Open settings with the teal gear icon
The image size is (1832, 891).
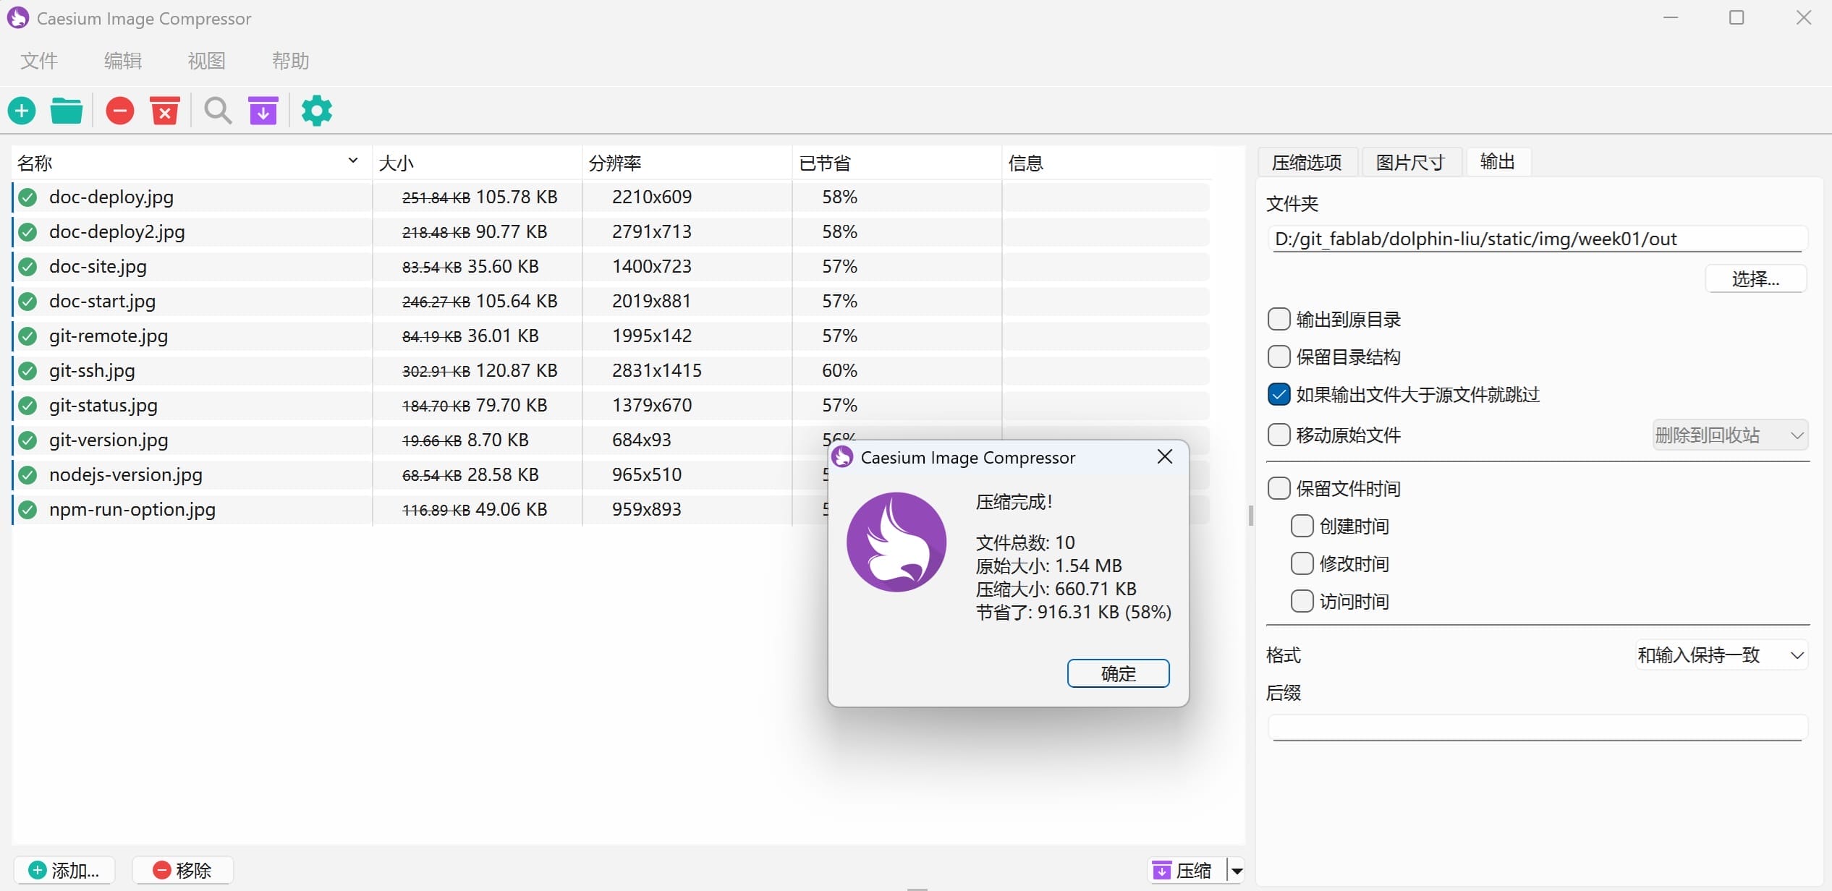coord(316,111)
